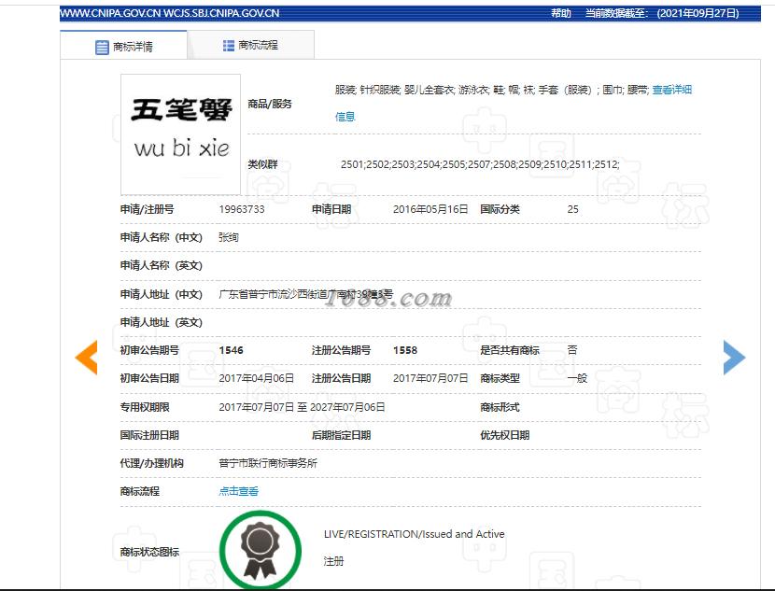Viewport: 775px width, 591px height.
Task: Click the goods list text 服装; 针织服装
Action: (367, 90)
